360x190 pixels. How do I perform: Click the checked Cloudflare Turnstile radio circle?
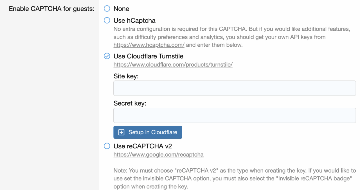tap(107, 56)
